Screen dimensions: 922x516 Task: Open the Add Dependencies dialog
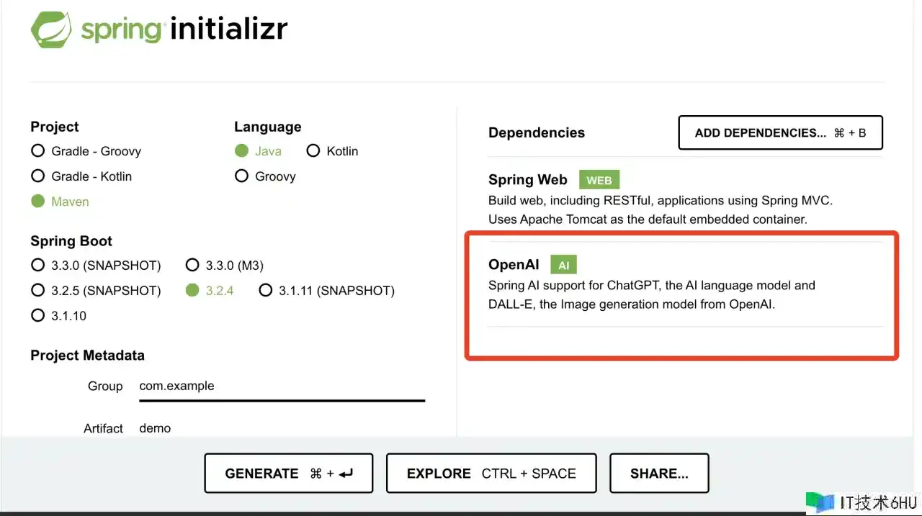(780, 132)
